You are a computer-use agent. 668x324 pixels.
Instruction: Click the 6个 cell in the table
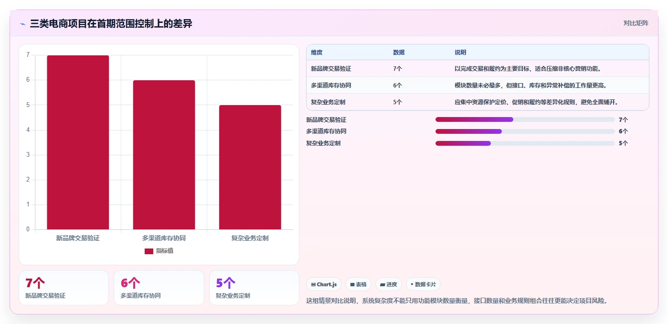pyautogui.click(x=397, y=86)
